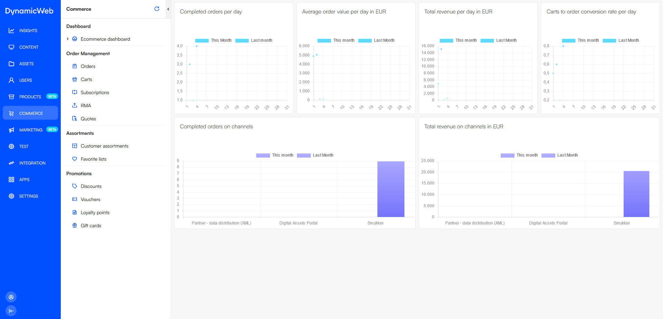Open the Assets folder icon
Screen dimensions: 663x319
(x=11, y=64)
